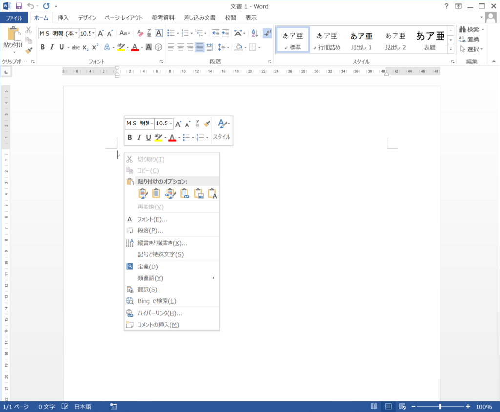Select the first paste option in context menu

point(143,193)
